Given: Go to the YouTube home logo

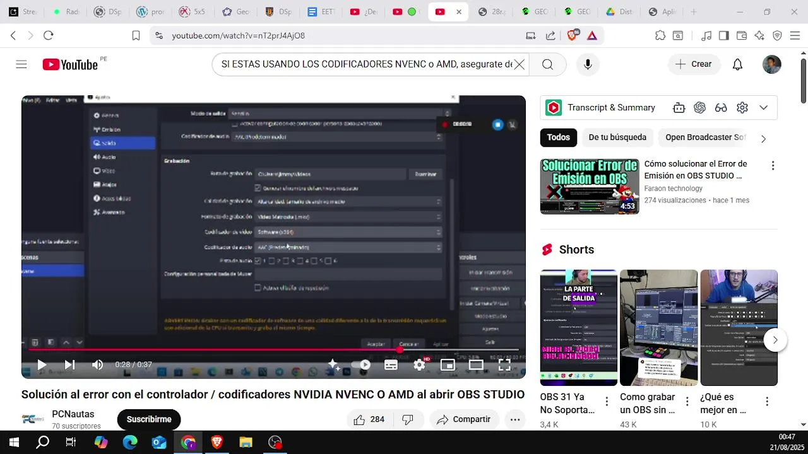Looking at the screenshot, I should 70,64.
